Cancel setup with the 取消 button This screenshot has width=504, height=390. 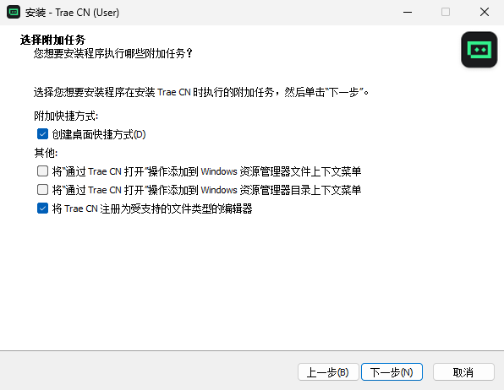463,372
